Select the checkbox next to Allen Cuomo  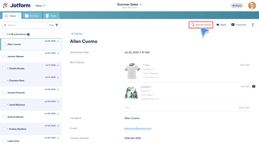pyautogui.click(x=4, y=44)
